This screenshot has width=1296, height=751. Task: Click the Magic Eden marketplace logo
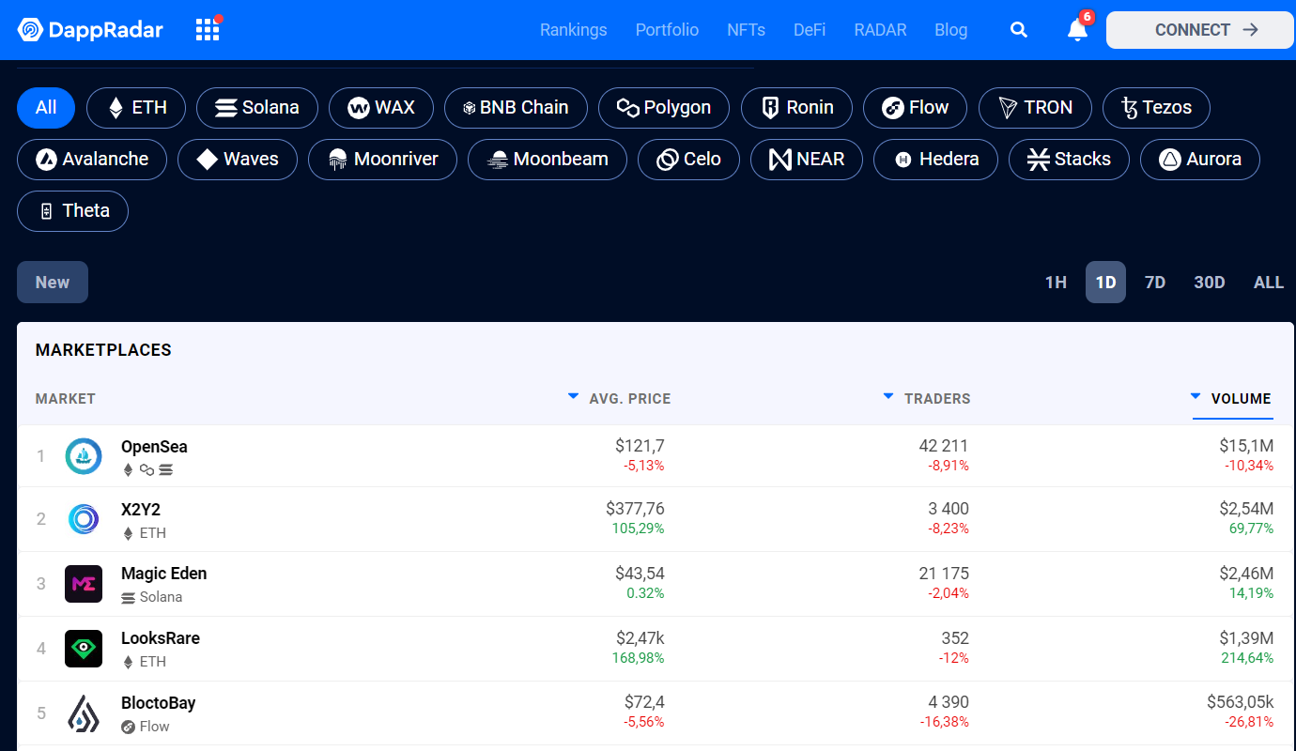(x=84, y=584)
